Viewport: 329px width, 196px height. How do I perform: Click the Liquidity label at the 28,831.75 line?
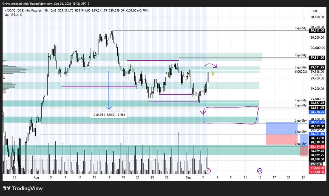tap(301, 105)
